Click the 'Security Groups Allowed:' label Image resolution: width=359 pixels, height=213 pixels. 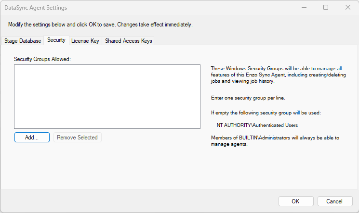(x=42, y=59)
